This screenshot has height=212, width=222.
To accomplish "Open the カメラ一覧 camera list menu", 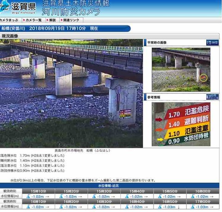I will (x=32, y=20).
